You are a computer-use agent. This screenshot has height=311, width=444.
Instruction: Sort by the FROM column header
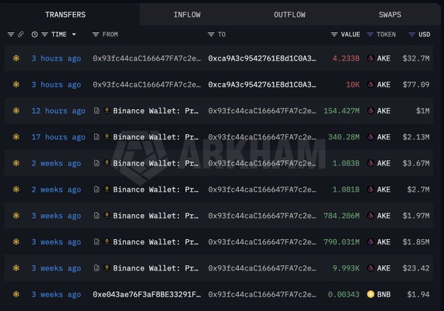point(110,35)
